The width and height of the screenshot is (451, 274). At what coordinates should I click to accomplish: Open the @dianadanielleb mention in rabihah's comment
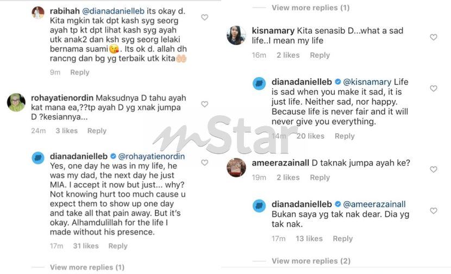pos(114,11)
